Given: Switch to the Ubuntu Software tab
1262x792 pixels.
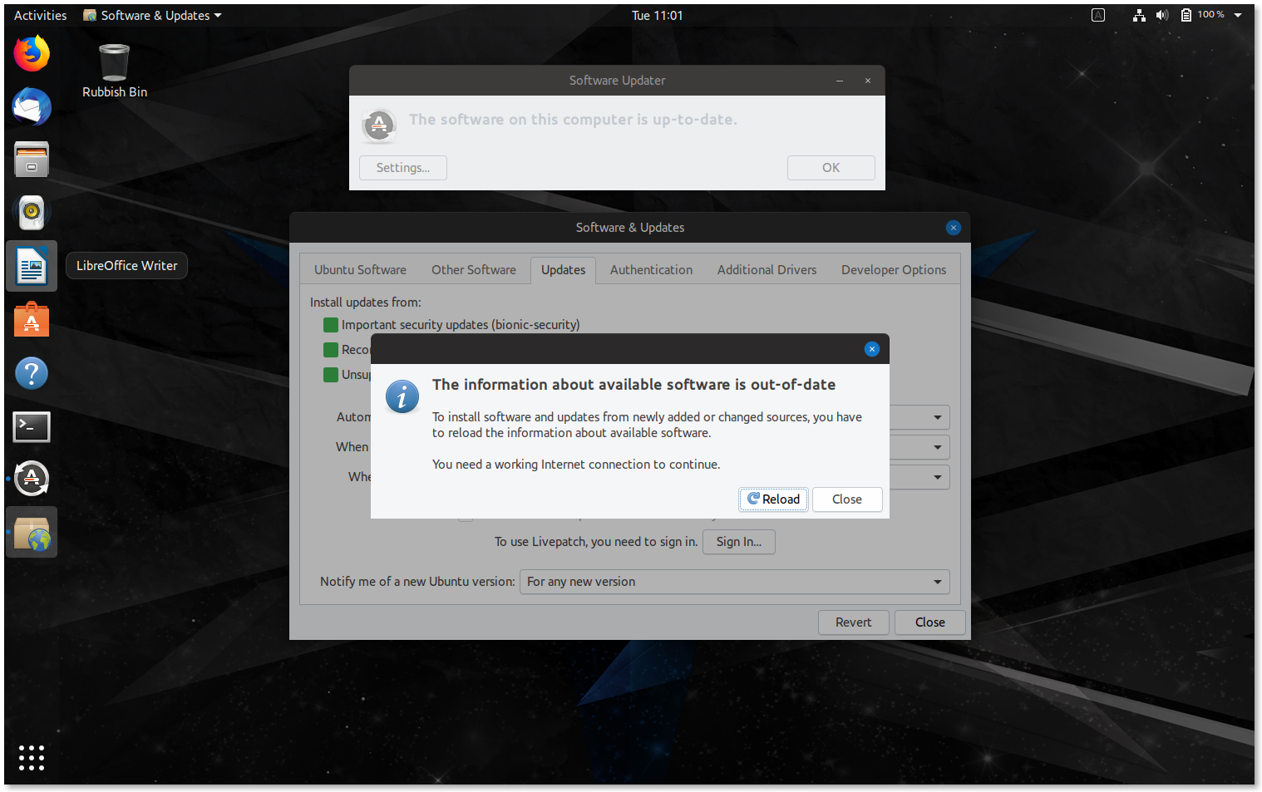Looking at the screenshot, I should (x=360, y=270).
